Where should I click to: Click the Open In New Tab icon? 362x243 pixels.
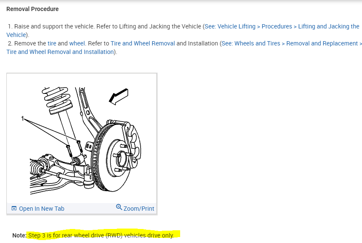point(14,209)
